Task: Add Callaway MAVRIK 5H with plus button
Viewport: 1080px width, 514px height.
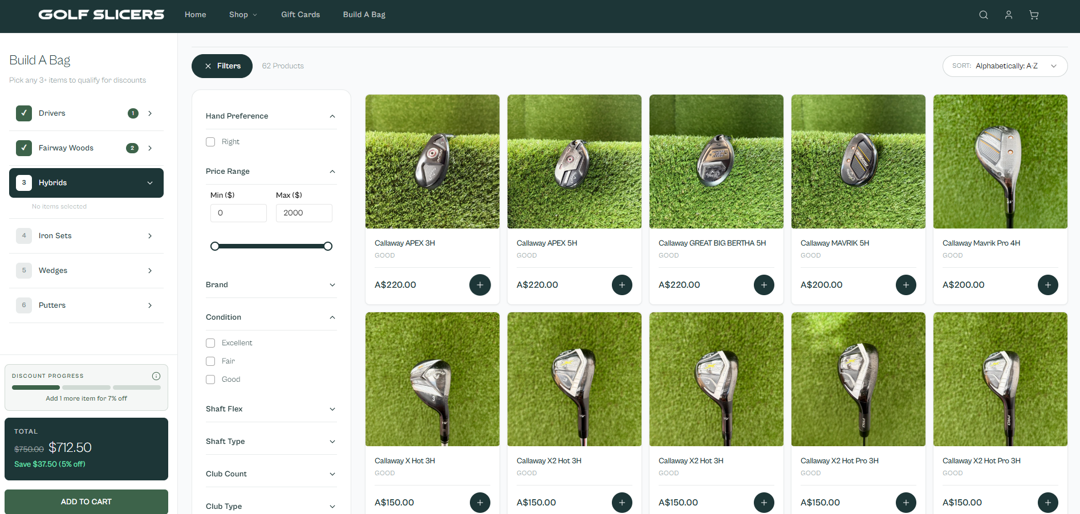Action: pyautogui.click(x=906, y=285)
